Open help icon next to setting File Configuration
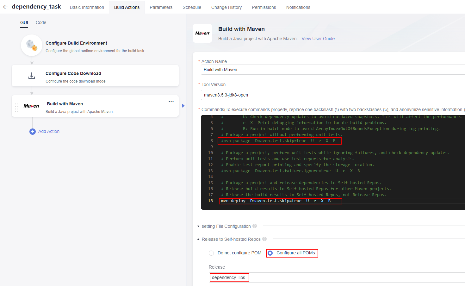The width and height of the screenshot is (465, 286). pyautogui.click(x=255, y=226)
